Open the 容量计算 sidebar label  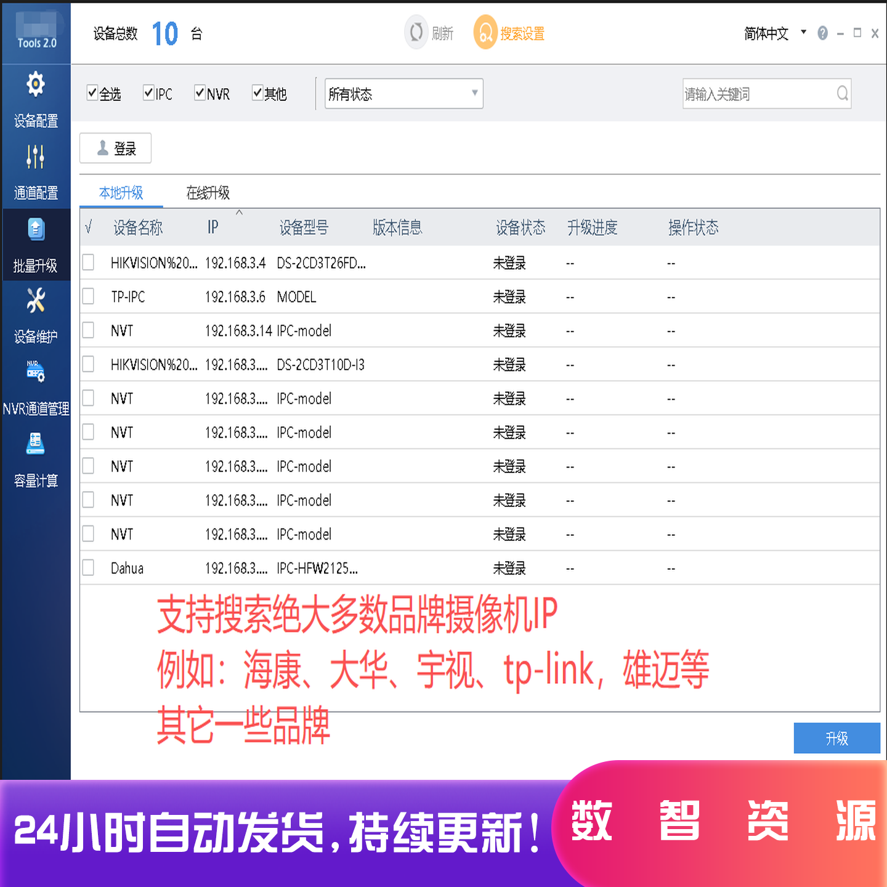coord(36,481)
